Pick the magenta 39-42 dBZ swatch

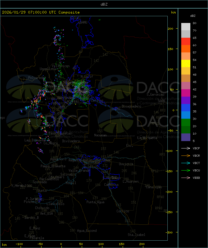(186, 93)
